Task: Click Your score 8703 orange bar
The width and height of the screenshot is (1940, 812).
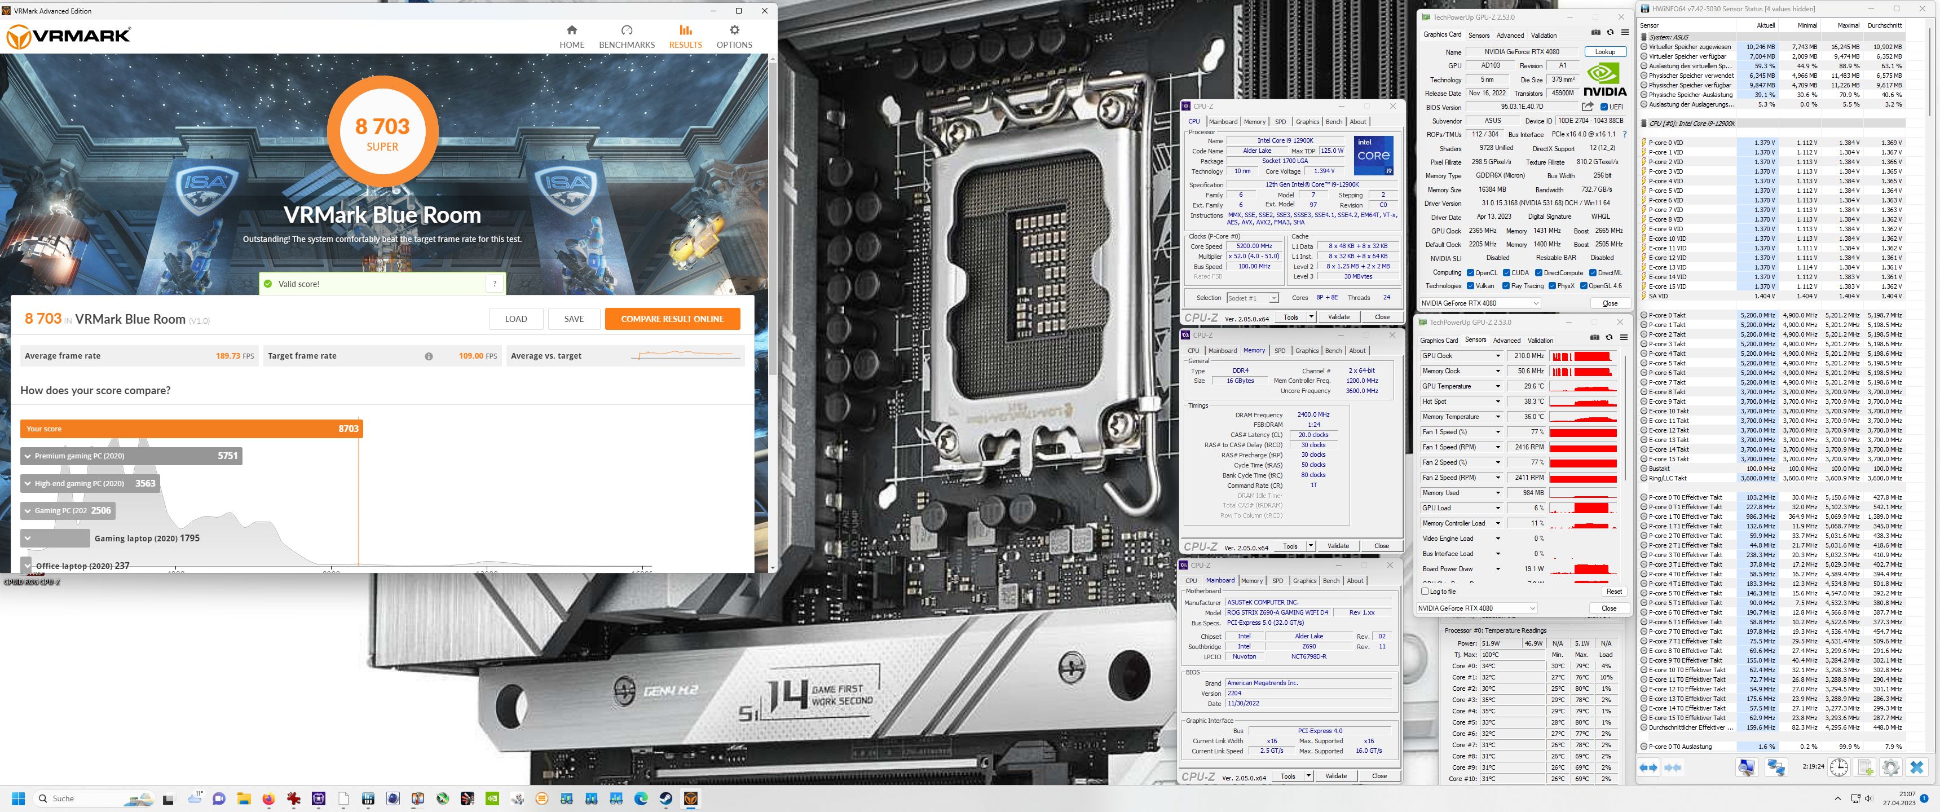Action: 191,429
